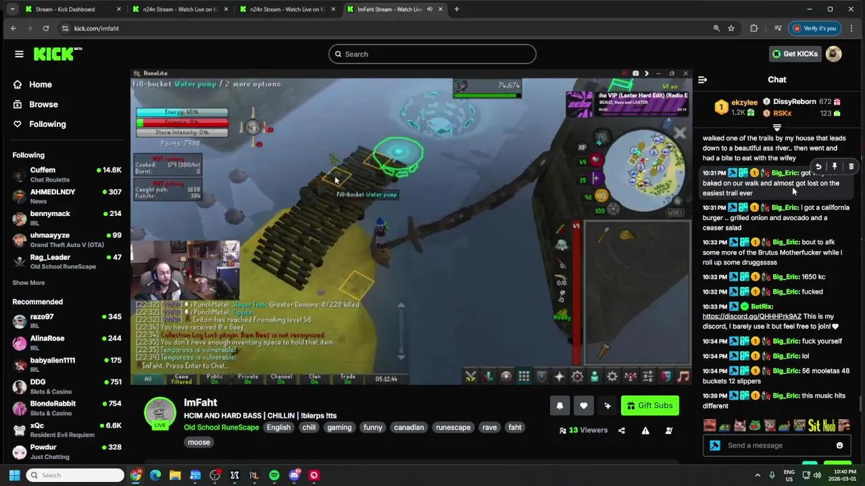
Task: Open the quest list tab icon
Action: pos(505,377)
